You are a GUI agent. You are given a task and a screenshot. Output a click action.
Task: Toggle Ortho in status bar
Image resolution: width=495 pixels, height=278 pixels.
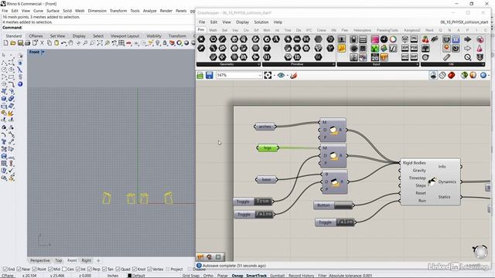coord(208,276)
